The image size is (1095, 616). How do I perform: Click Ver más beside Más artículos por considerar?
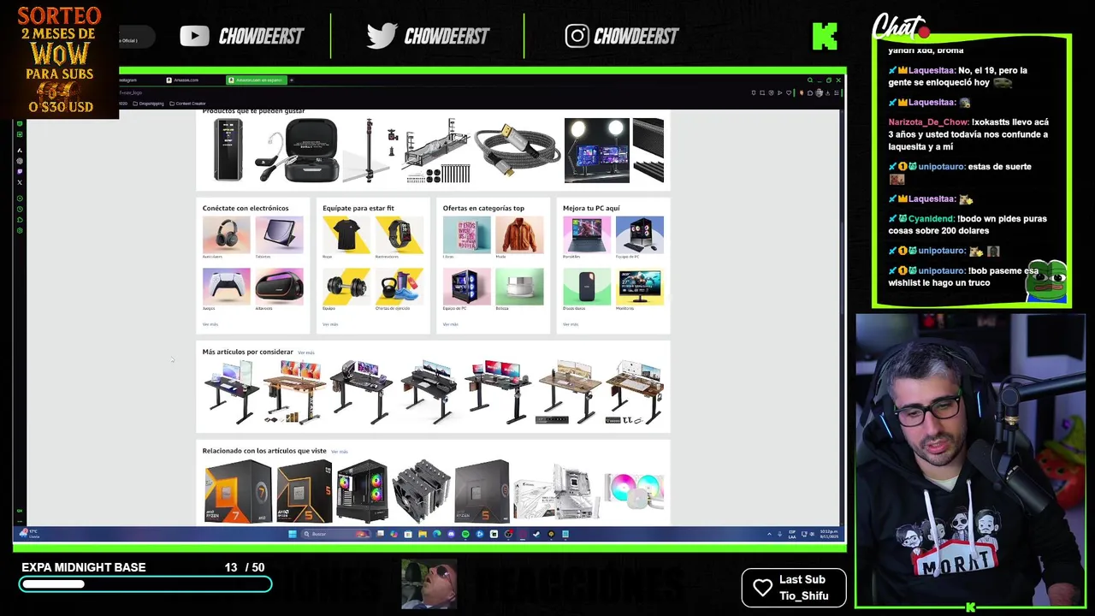pos(306,352)
